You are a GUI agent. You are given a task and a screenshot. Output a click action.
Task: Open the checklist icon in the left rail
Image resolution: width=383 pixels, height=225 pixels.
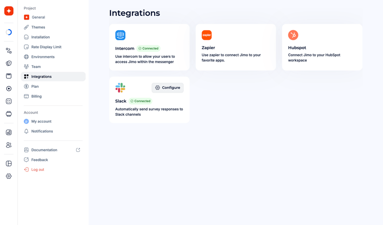point(9,101)
